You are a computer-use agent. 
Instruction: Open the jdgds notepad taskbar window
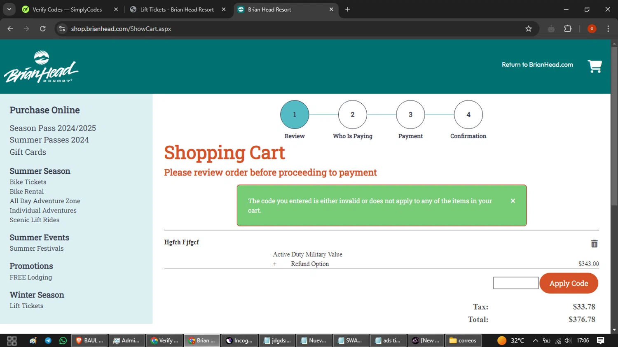[x=277, y=340]
